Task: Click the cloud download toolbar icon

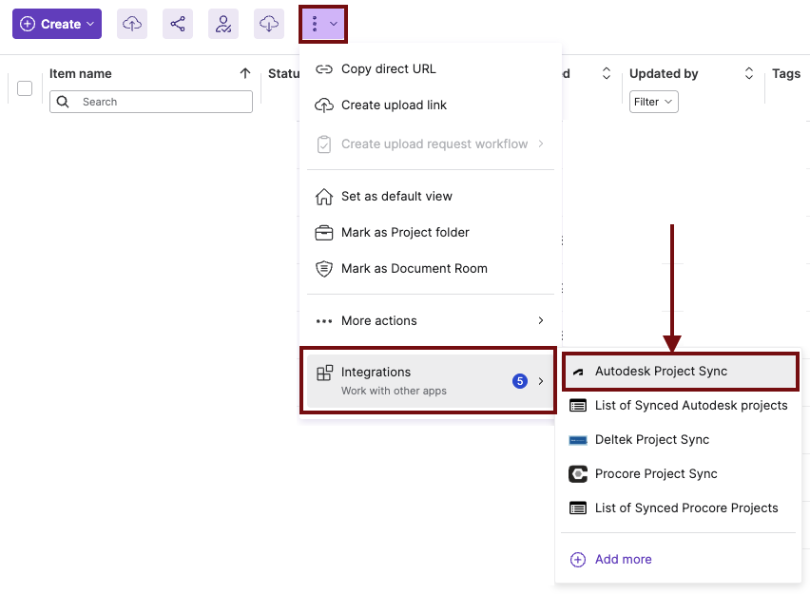Action: 269,24
